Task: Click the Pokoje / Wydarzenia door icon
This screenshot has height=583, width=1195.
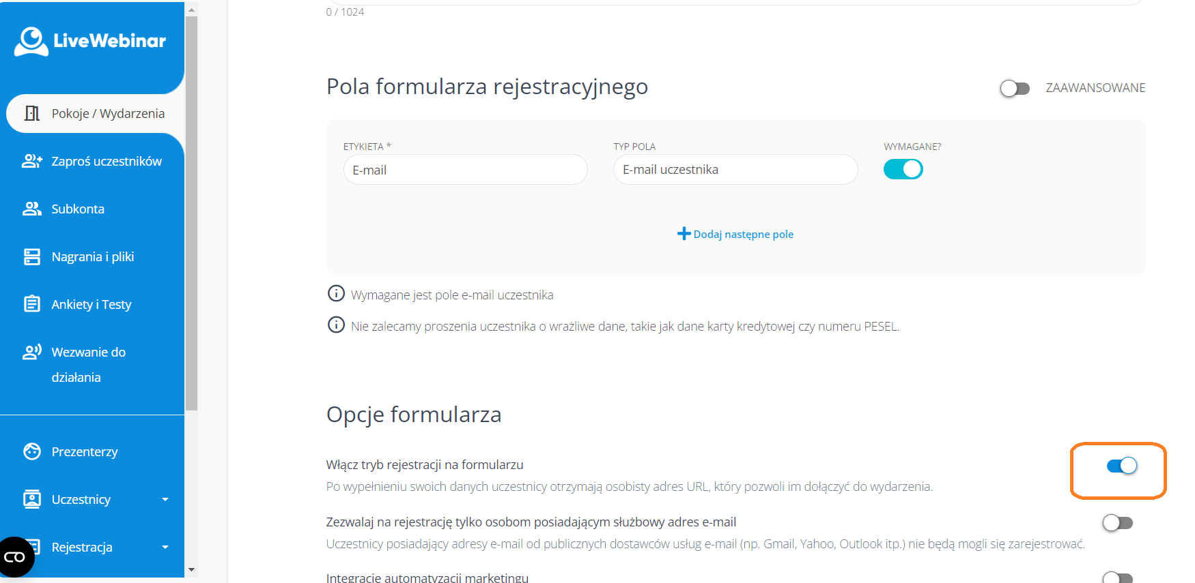Action: click(32, 113)
